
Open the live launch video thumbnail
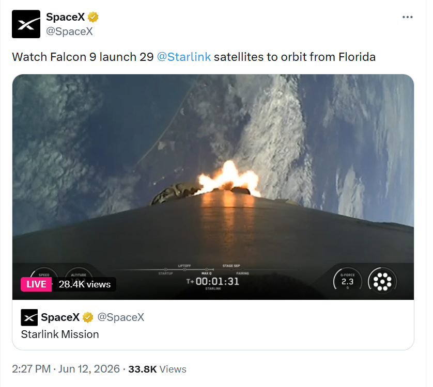coord(213,187)
